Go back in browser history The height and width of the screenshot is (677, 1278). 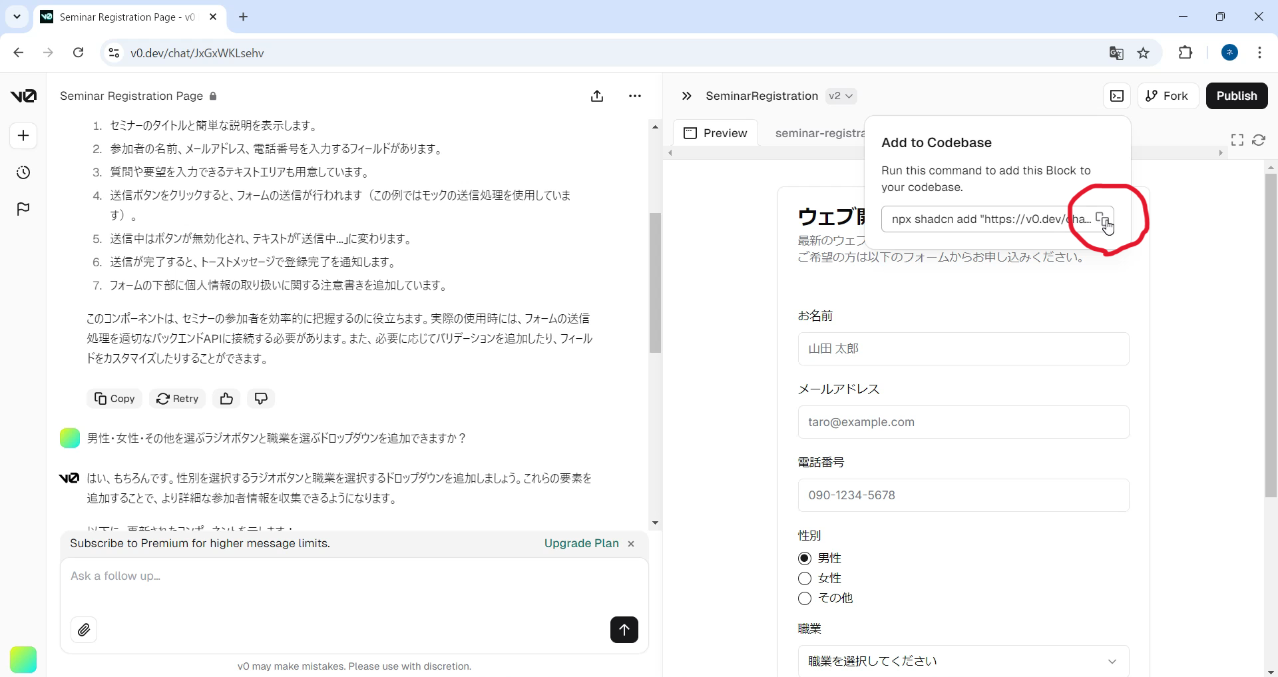click(19, 53)
